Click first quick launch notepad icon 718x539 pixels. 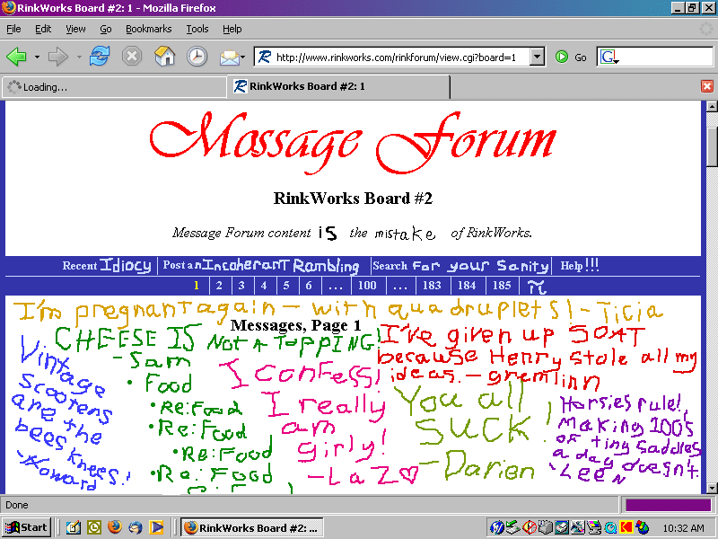click(74, 527)
